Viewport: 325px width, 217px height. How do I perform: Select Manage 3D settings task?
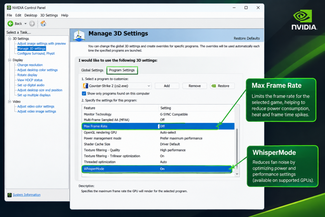pyautogui.click(x=31, y=49)
